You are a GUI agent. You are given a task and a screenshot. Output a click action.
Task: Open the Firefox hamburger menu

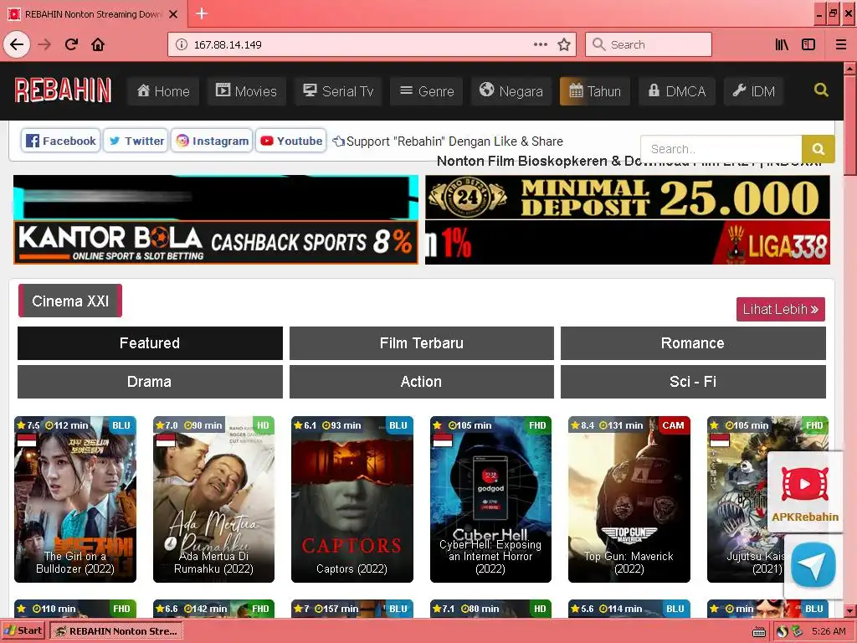click(840, 44)
